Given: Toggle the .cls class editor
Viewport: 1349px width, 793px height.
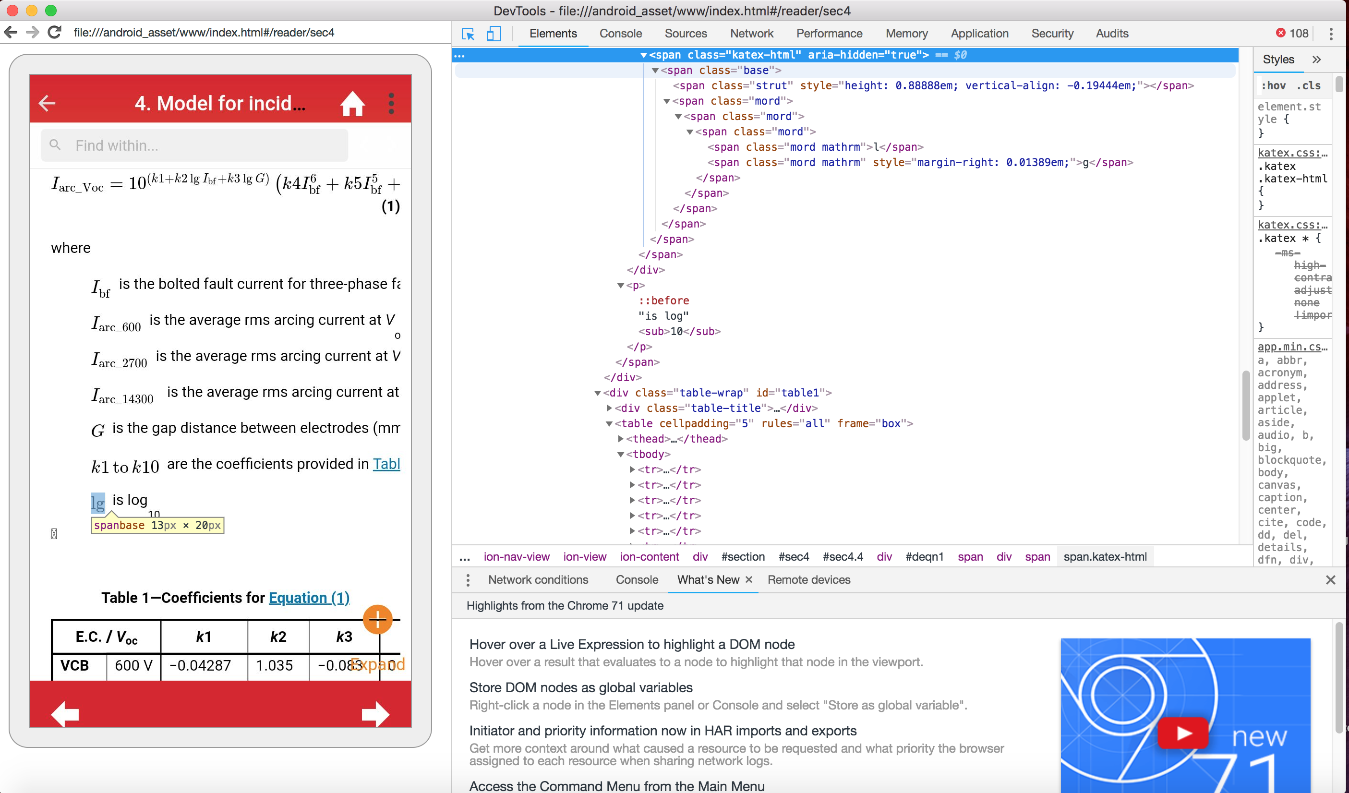Looking at the screenshot, I should click(x=1309, y=85).
